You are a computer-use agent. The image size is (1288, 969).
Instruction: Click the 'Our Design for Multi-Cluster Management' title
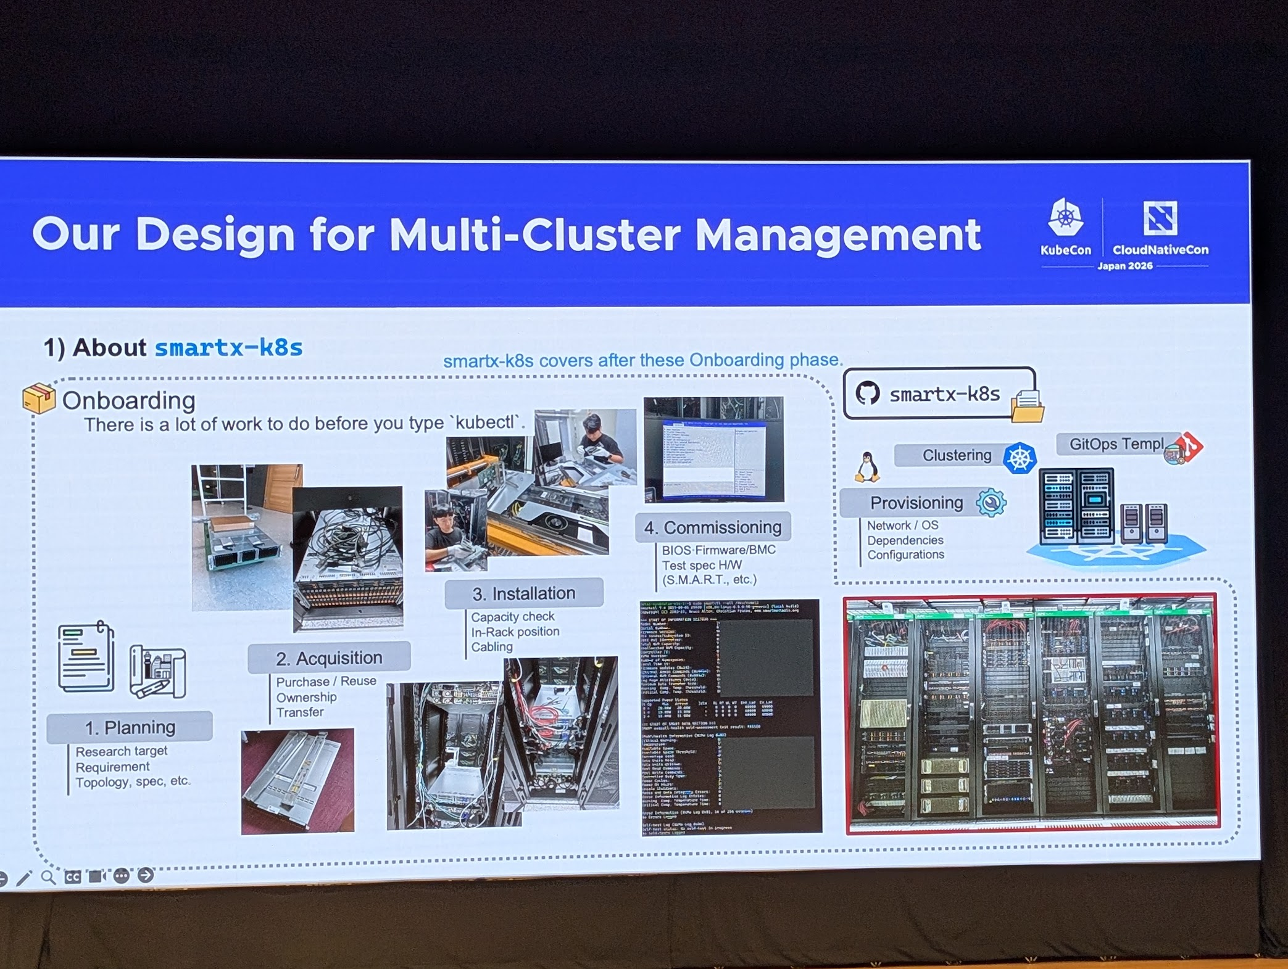point(506,234)
